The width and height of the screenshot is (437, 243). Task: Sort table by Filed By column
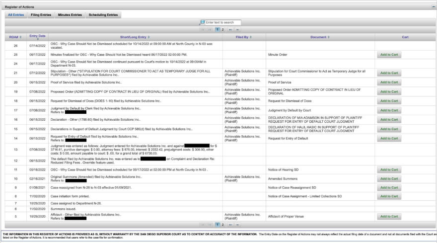(x=244, y=37)
